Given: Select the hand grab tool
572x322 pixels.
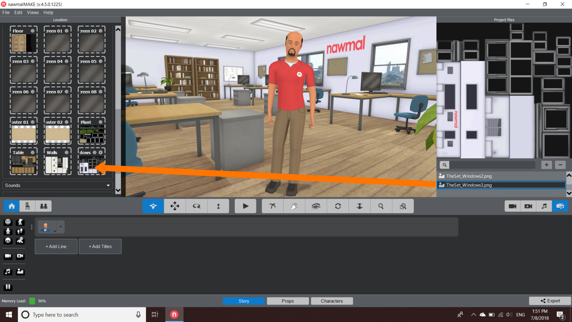Looking at the screenshot, I should coord(294,206).
